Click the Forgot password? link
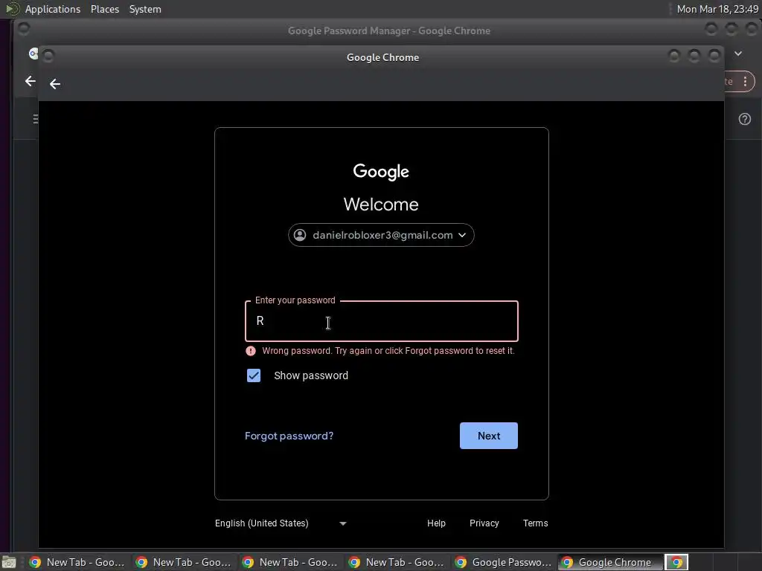 (289, 436)
